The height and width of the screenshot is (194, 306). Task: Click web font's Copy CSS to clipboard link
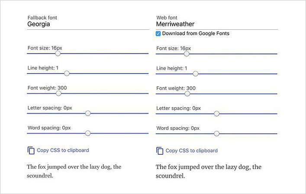(x=191, y=151)
